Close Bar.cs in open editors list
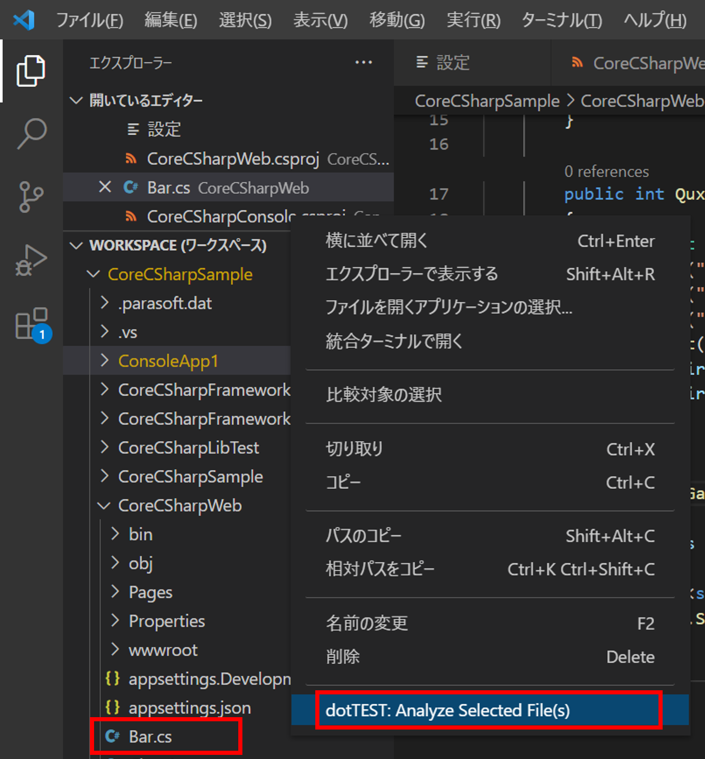Viewport: 705px width, 759px height. 105,187
